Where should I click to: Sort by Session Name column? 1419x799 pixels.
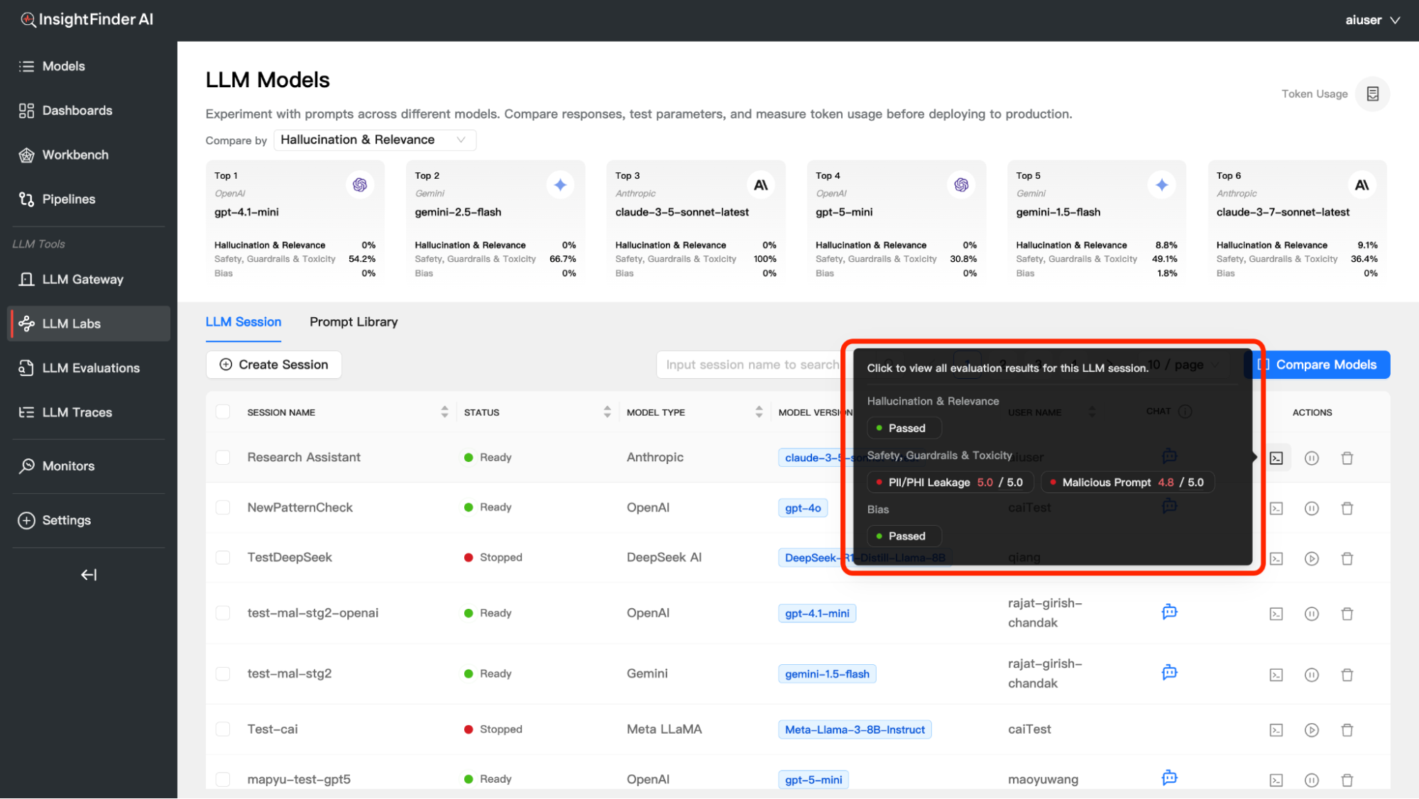pos(444,412)
